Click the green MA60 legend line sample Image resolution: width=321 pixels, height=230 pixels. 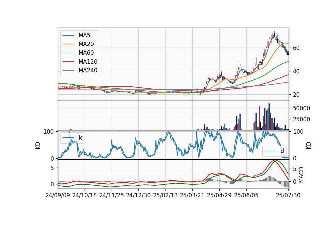pos(68,53)
